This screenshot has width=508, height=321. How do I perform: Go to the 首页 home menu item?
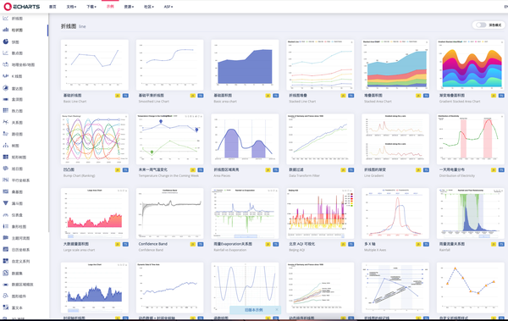coord(52,7)
